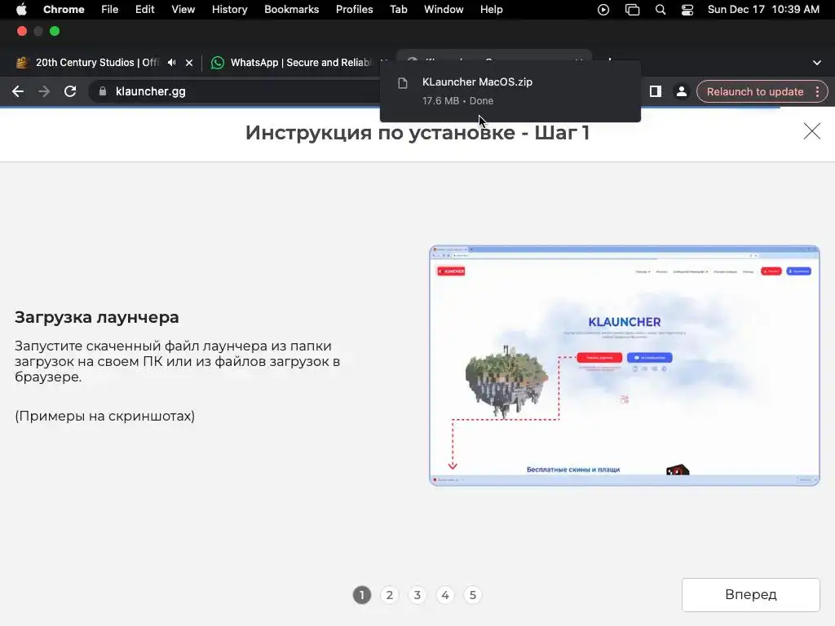Mute the 20th Century Studios tab audio

tap(171, 62)
